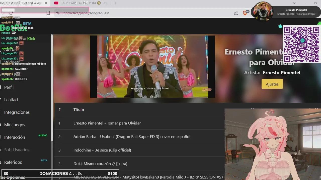The image size is (321, 180).
Task: Open site settings icon beside the URL
Action: pos(58,13)
